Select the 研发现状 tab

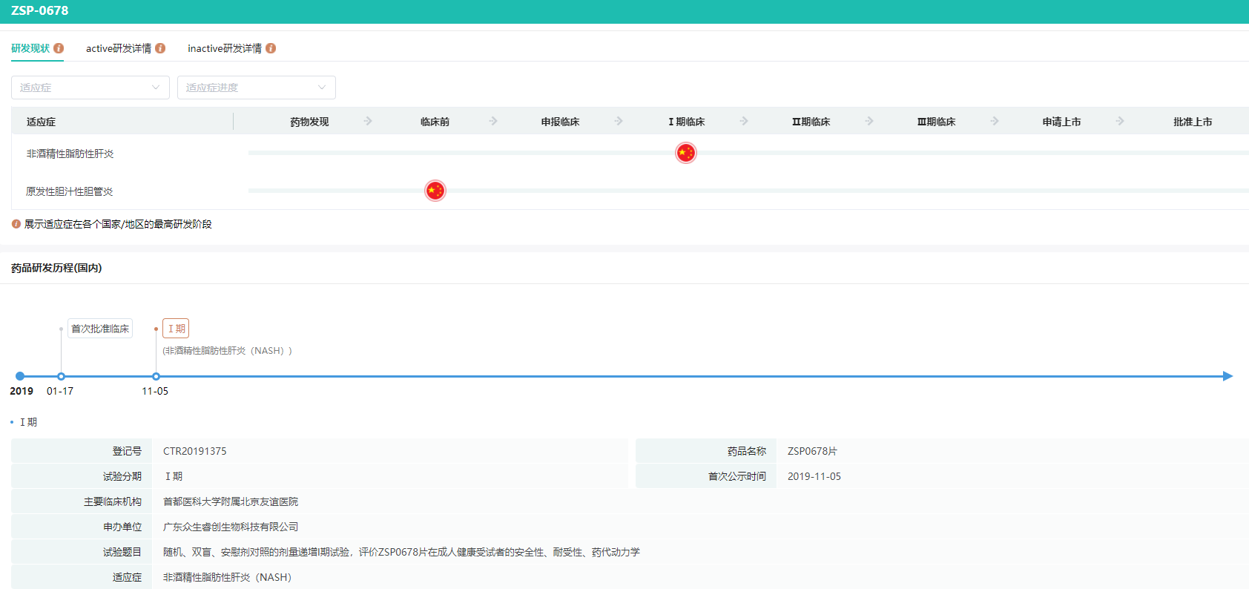tap(30, 48)
